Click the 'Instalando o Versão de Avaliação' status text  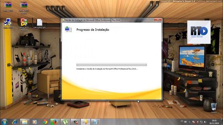[107, 69]
